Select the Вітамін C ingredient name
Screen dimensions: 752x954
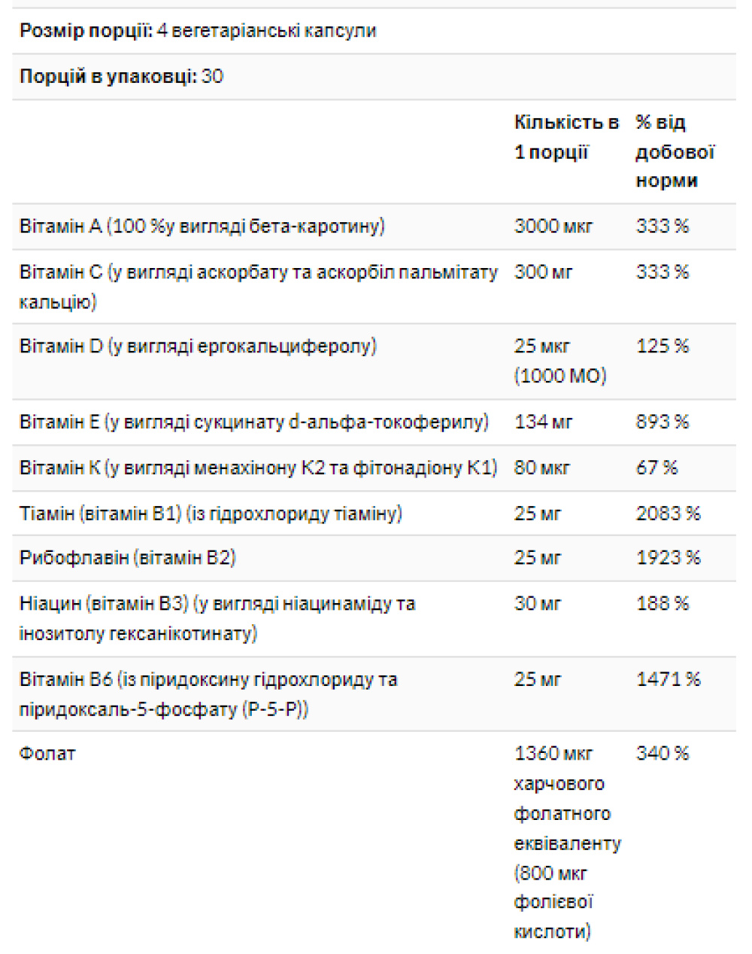pos(258,287)
